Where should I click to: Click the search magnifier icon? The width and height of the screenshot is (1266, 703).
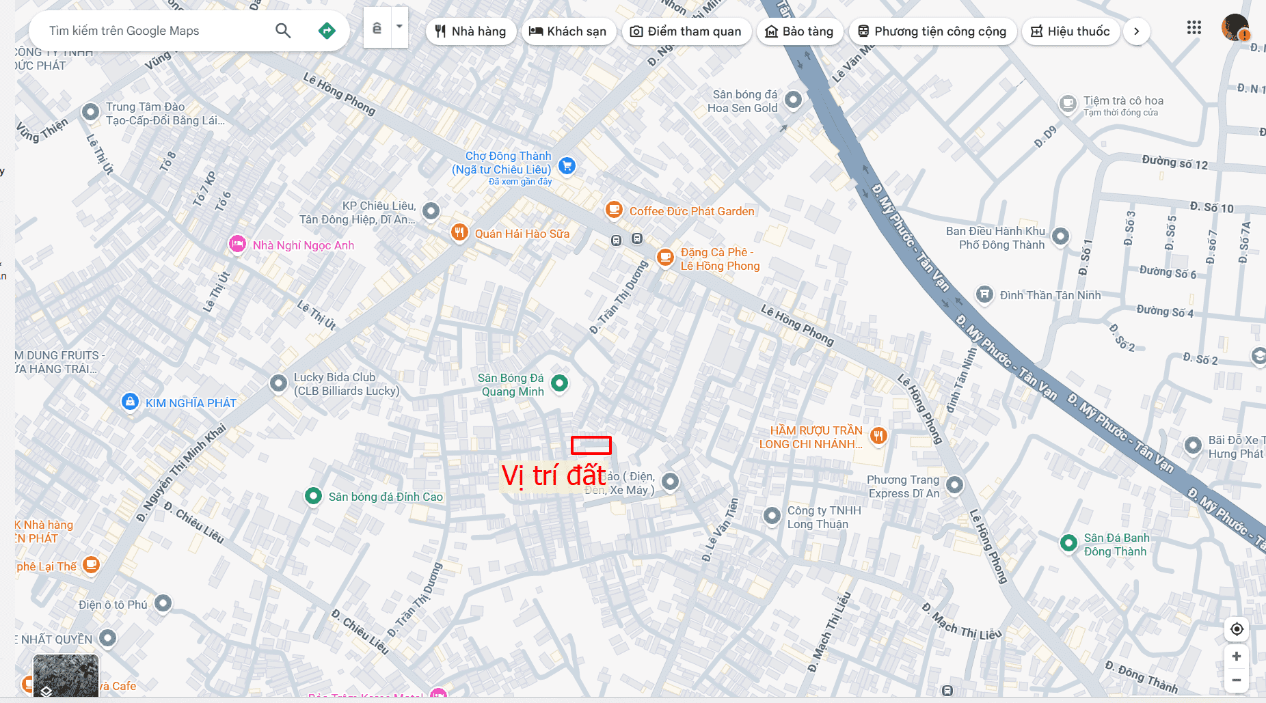283,31
